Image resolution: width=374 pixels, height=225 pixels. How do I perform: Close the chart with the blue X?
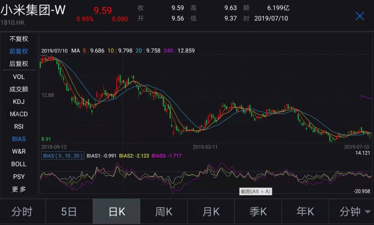(360, 16)
